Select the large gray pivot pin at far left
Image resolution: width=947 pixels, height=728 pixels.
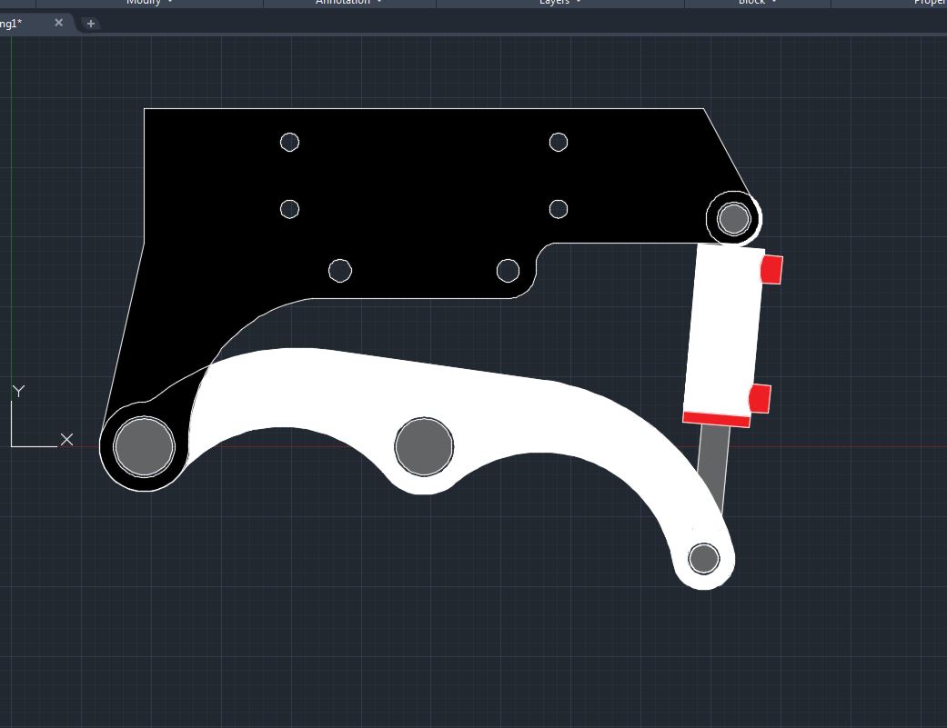[145, 446]
